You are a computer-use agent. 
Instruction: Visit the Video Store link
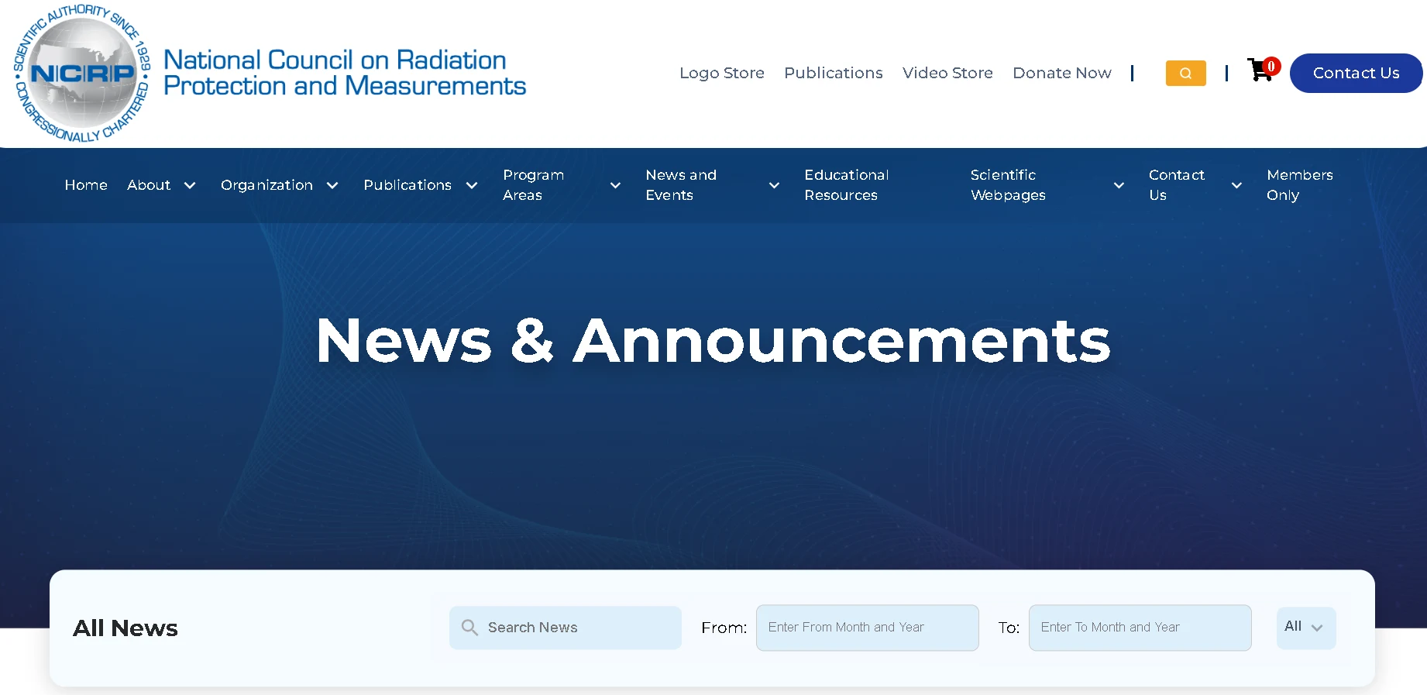point(947,73)
